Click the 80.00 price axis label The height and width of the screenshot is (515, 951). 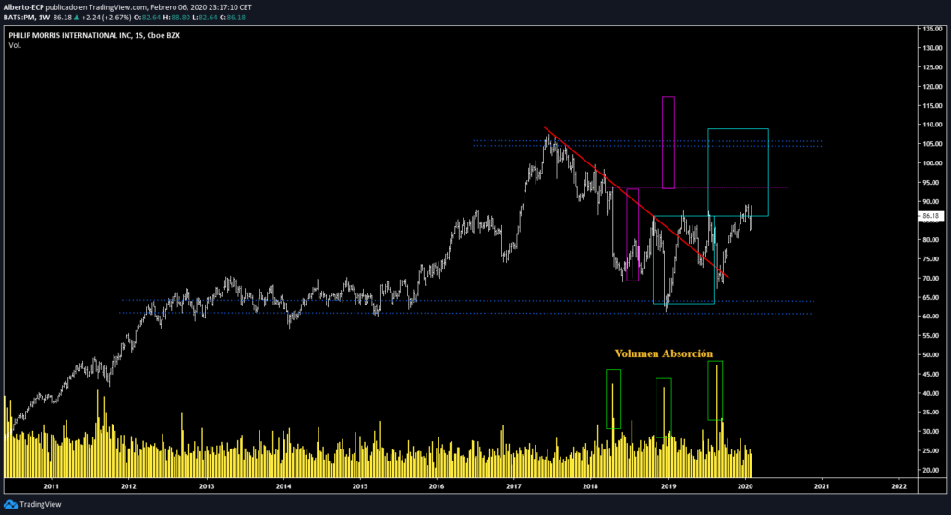coord(933,240)
